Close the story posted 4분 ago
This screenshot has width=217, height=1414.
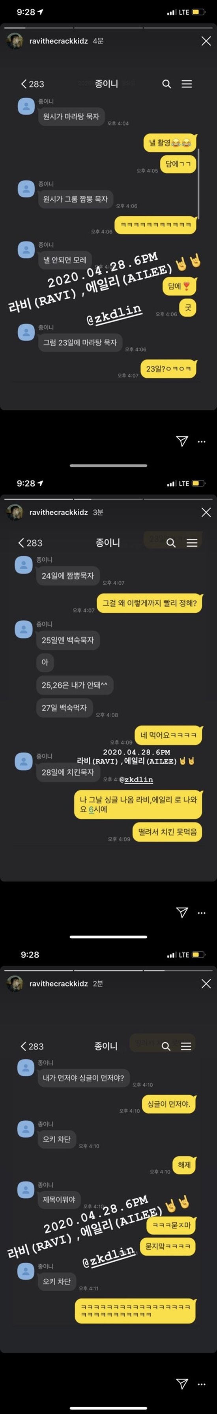point(206,41)
